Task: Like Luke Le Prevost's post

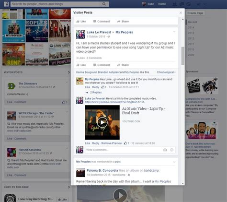Action: pos(81,65)
